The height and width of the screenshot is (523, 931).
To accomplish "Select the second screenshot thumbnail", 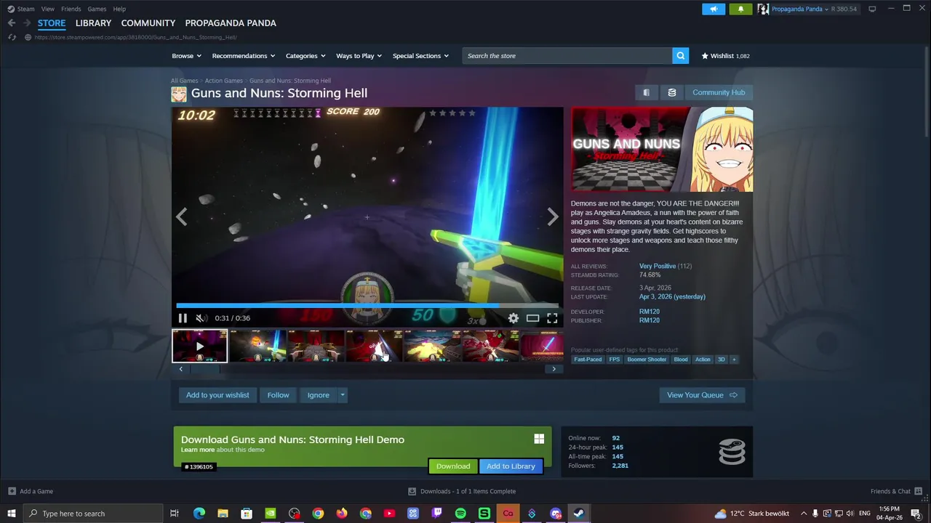I will point(257,346).
